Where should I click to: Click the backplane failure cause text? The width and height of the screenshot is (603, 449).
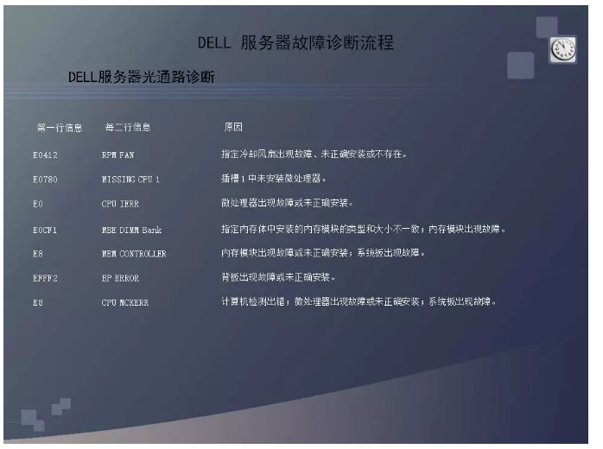(x=278, y=277)
